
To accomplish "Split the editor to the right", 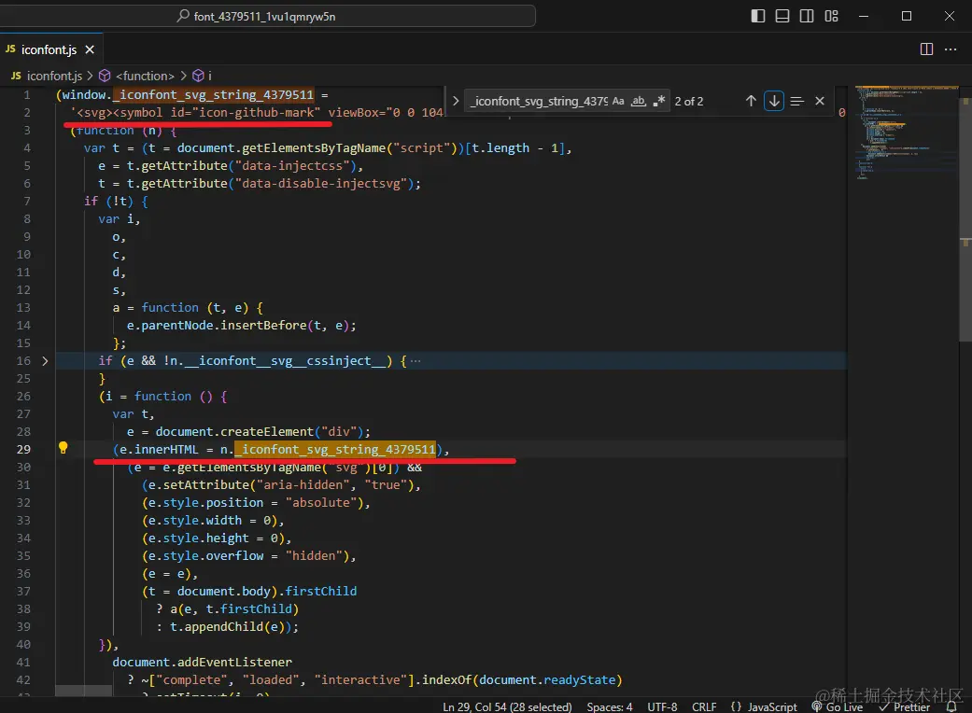I will click(926, 49).
